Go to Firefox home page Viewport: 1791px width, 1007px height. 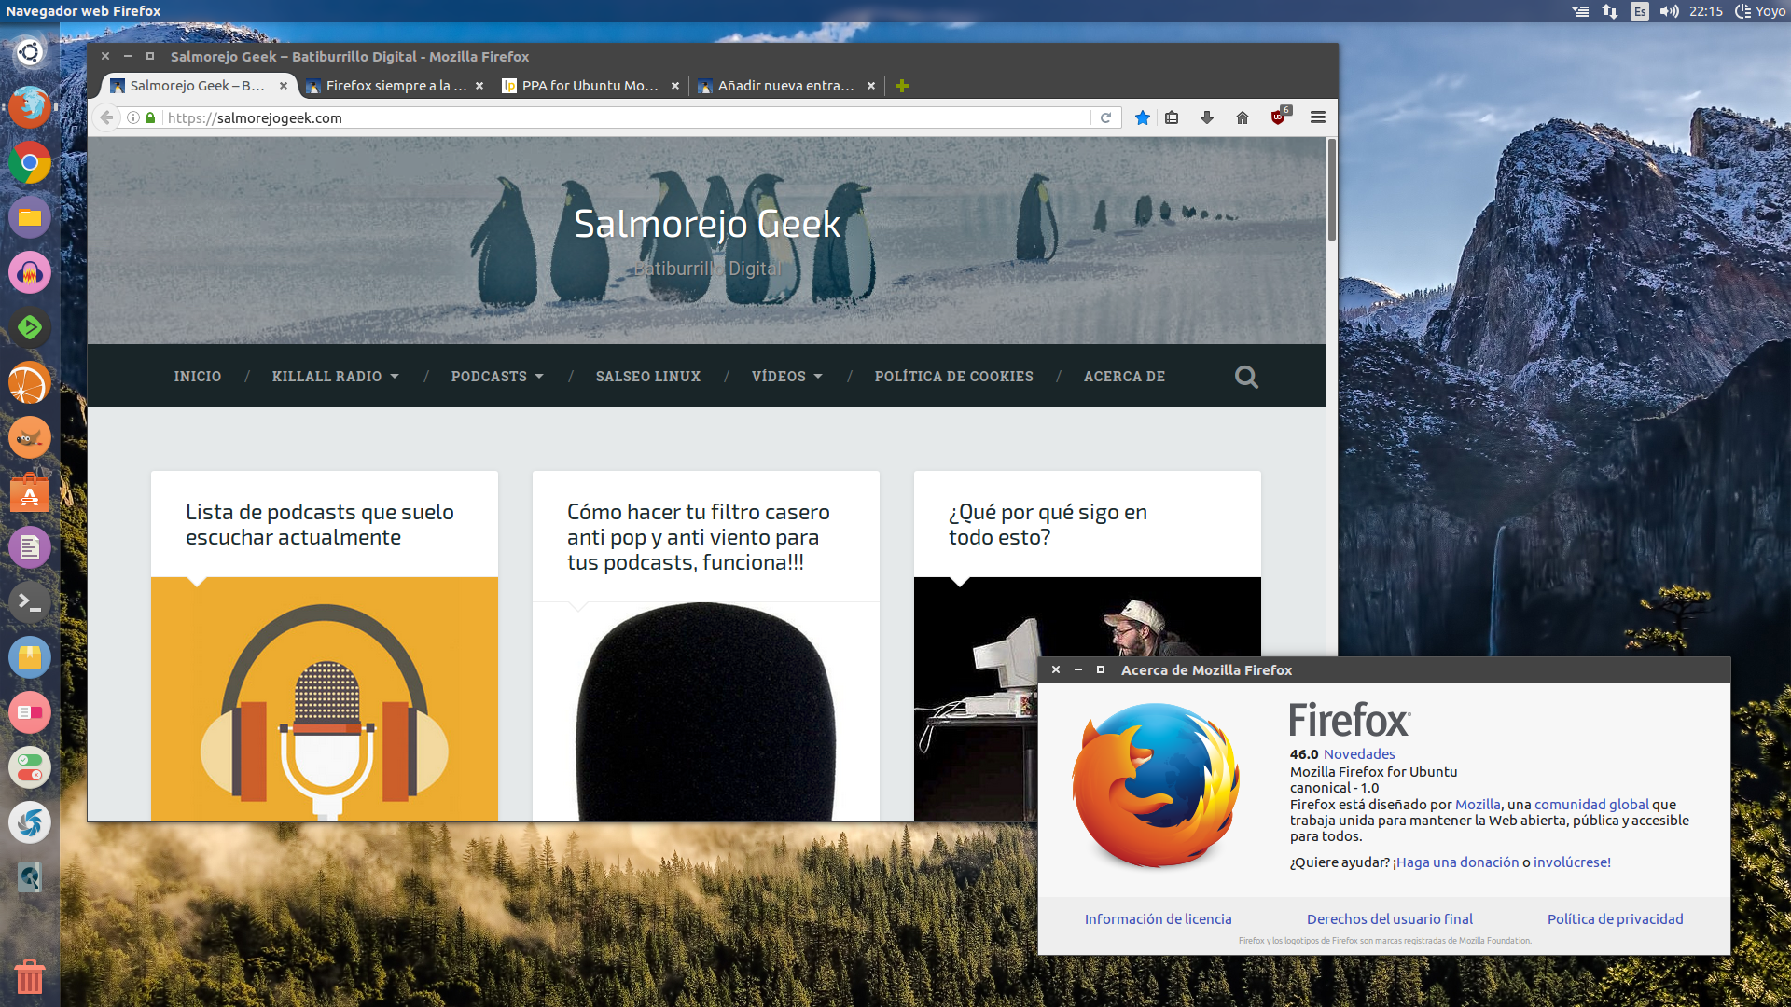tap(1243, 117)
